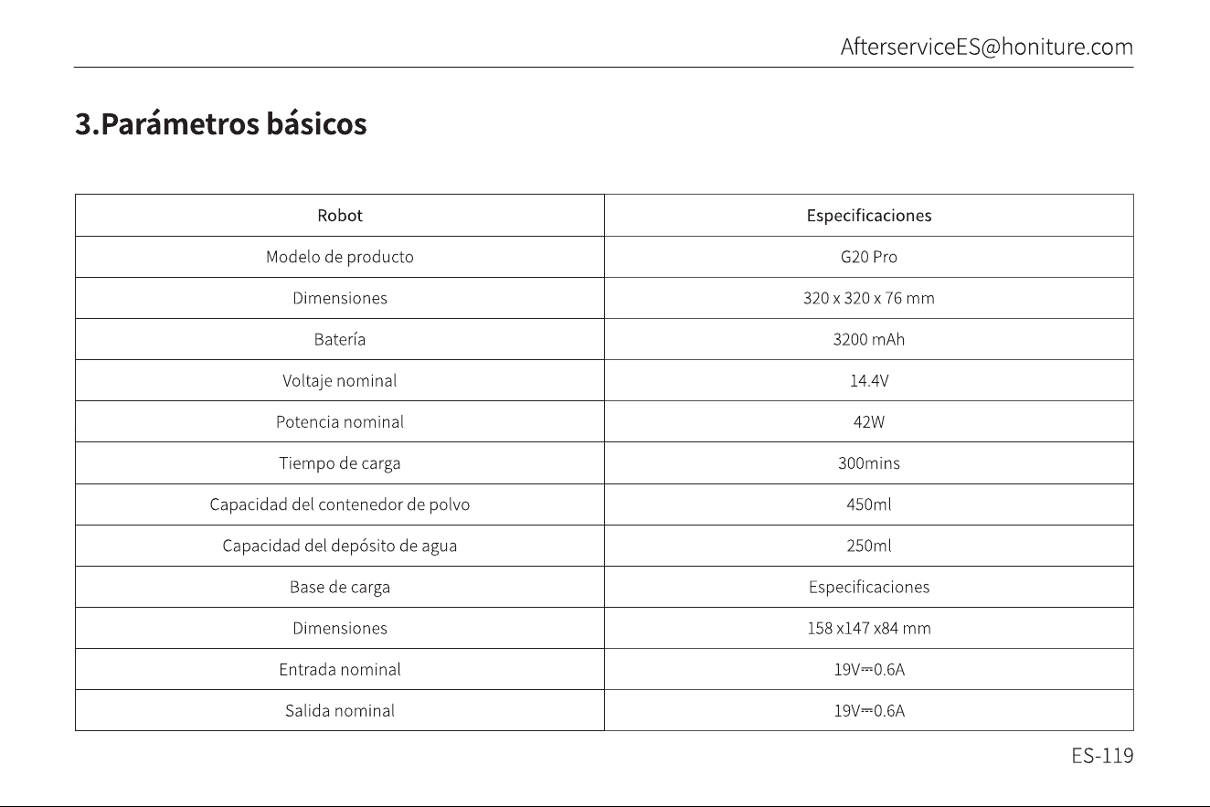This screenshot has width=1210, height=807.
Task: Click the '14.4V' voltage value
Action: [869, 381]
